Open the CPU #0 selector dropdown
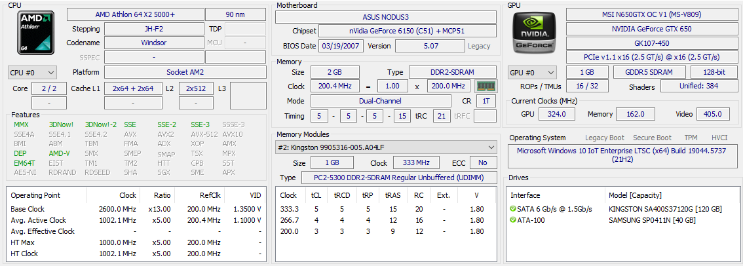743x266 pixels. (x=32, y=73)
